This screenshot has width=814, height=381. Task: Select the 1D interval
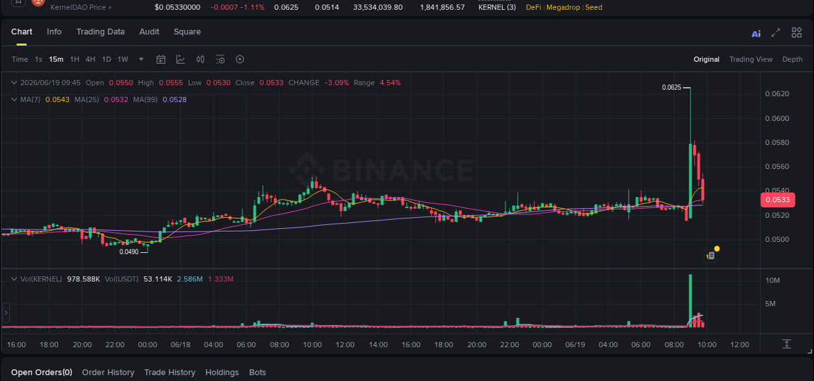point(106,59)
